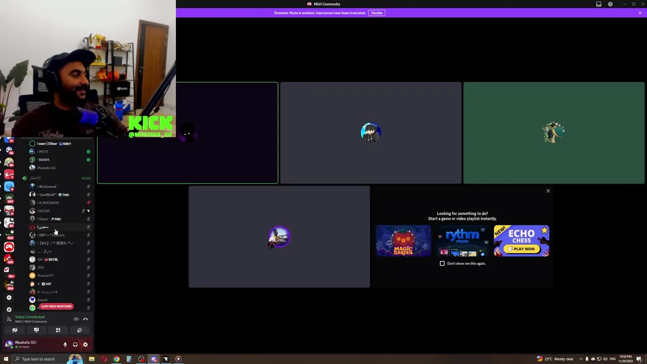
Task: Open the Rythm music activity
Action: pos(462,241)
